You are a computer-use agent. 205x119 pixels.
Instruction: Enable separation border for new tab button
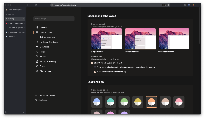[95, 67]
